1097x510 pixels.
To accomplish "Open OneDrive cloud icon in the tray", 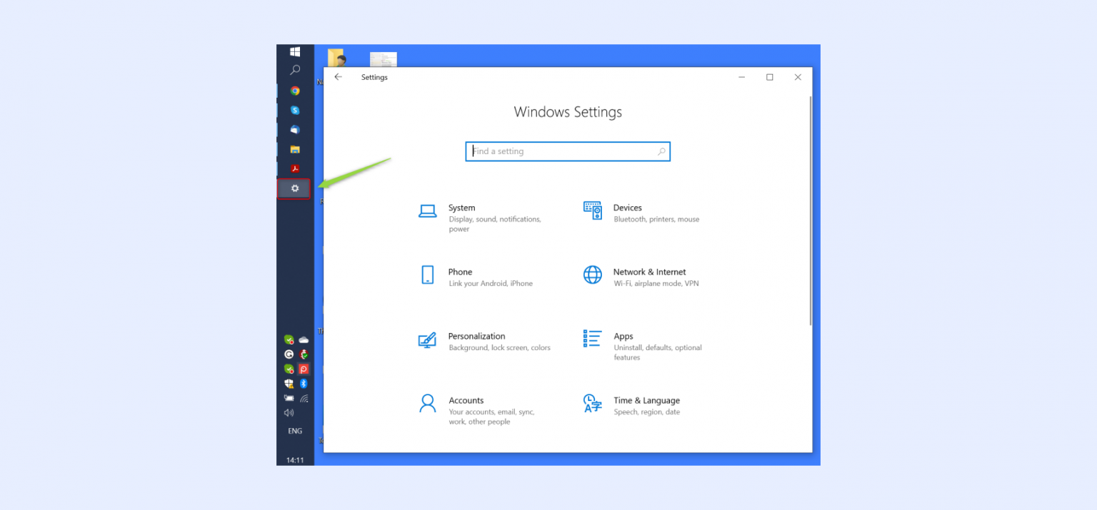I will pyautogui.click(x=304, y=340).
